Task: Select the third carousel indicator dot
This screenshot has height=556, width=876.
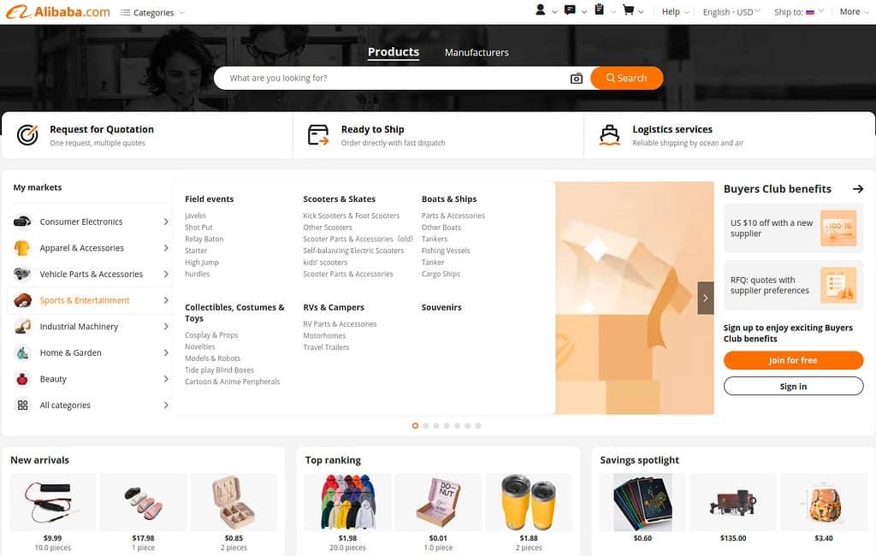Action: point(436,425)
